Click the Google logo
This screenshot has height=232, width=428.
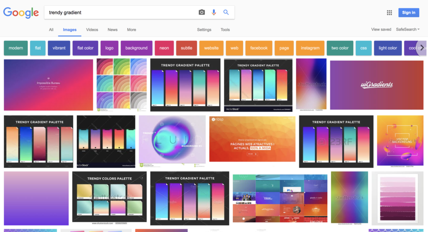[21, 13]
